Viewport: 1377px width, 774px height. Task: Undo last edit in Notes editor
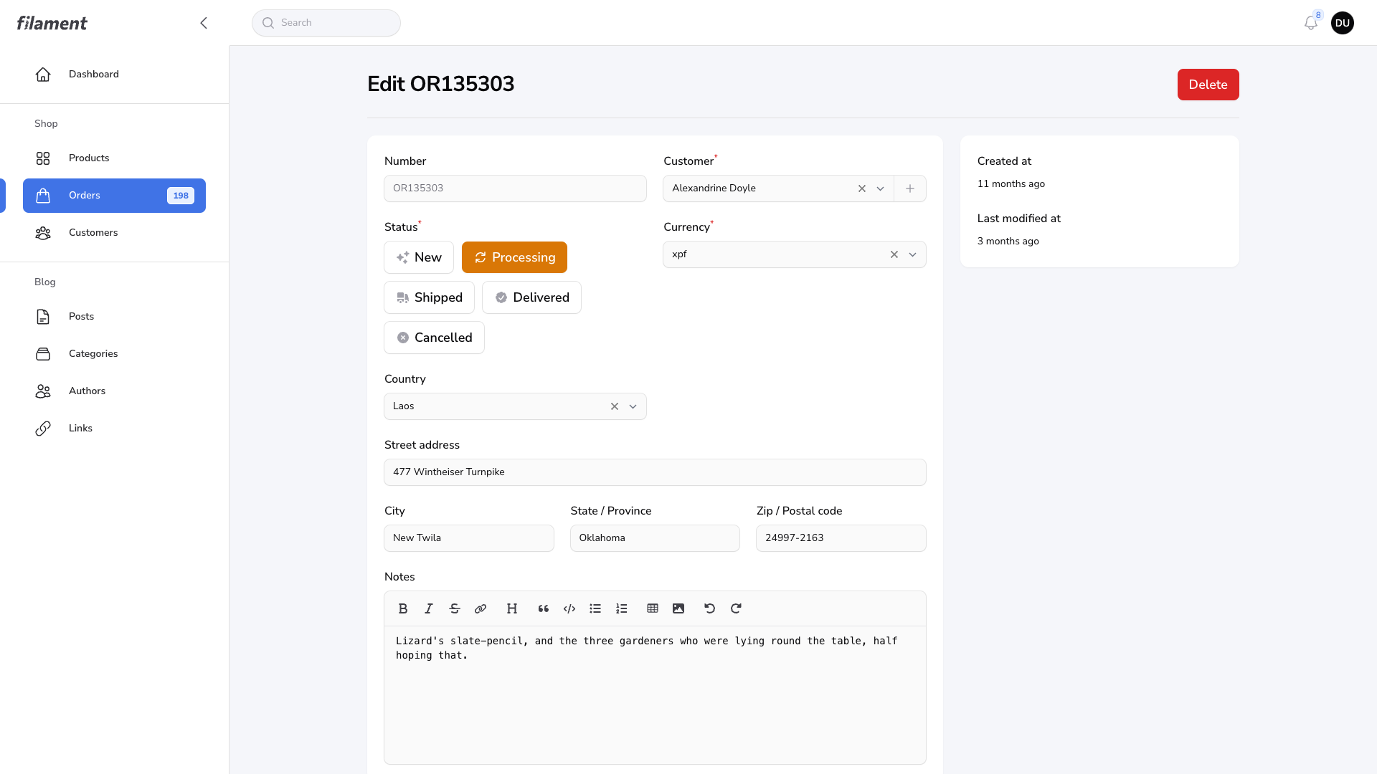click(x=710, y=608)
